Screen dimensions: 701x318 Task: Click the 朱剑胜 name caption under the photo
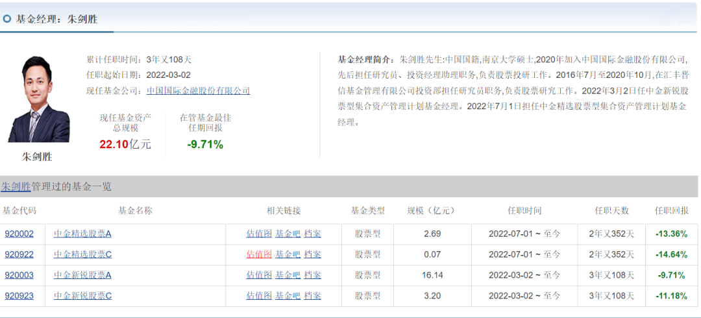tap(37, 157)
